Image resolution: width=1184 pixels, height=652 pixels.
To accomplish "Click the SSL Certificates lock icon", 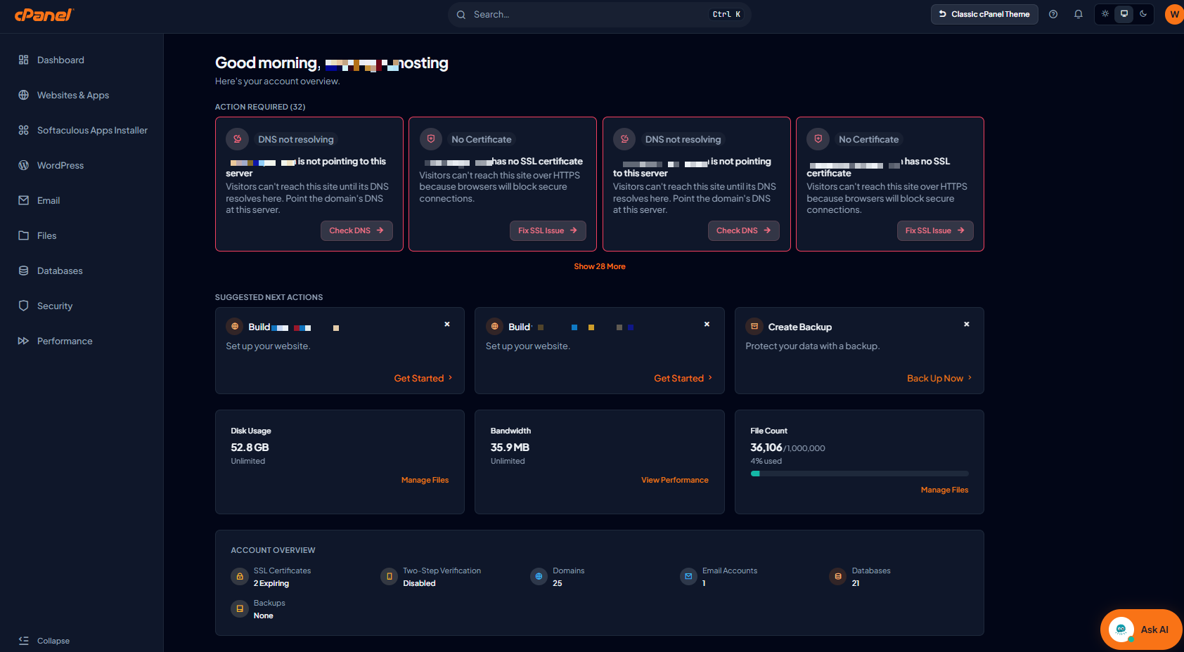I will (x=240, y=576).
